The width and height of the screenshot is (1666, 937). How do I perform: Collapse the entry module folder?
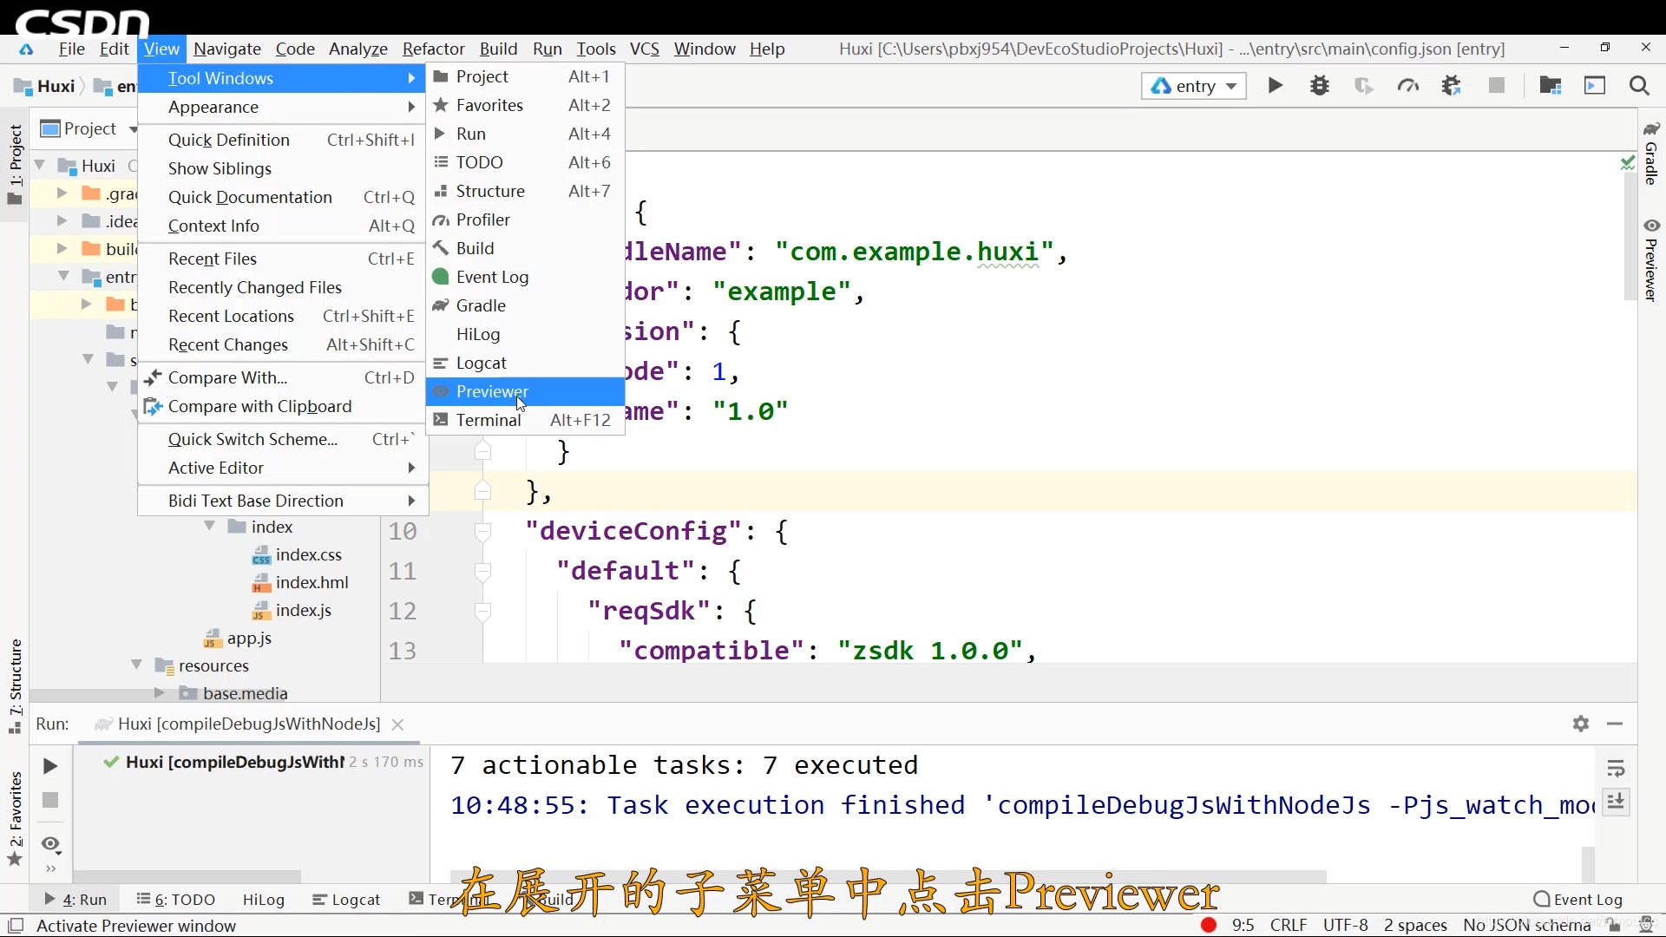(63, 276)
